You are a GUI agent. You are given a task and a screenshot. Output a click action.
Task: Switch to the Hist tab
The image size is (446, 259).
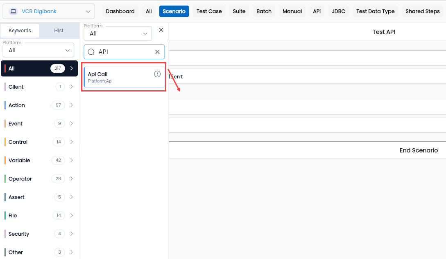click(x=59, y=30)
